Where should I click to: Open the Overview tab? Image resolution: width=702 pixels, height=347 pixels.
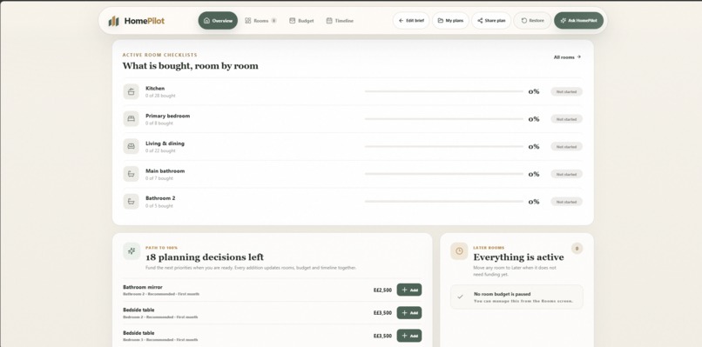[x=218, y=21]
